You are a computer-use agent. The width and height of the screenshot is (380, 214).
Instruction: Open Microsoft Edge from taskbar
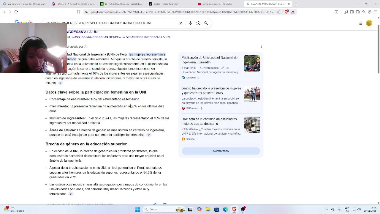(x=225, y=209)
